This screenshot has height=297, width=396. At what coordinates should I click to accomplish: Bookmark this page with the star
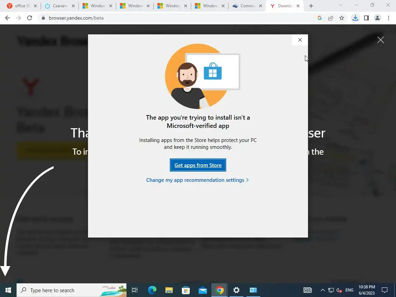pyautogui.click(x=342, y=18)
